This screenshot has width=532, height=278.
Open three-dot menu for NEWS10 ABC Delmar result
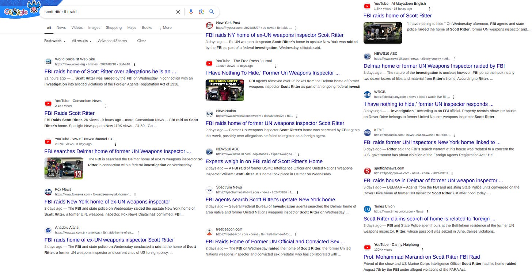click(x=454, y=59)
